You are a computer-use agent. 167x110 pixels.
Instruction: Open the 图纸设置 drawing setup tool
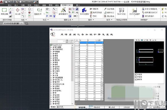4,11
